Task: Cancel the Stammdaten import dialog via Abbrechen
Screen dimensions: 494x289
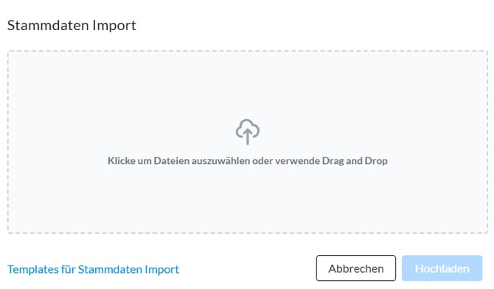Action: (x=356, y=268)
